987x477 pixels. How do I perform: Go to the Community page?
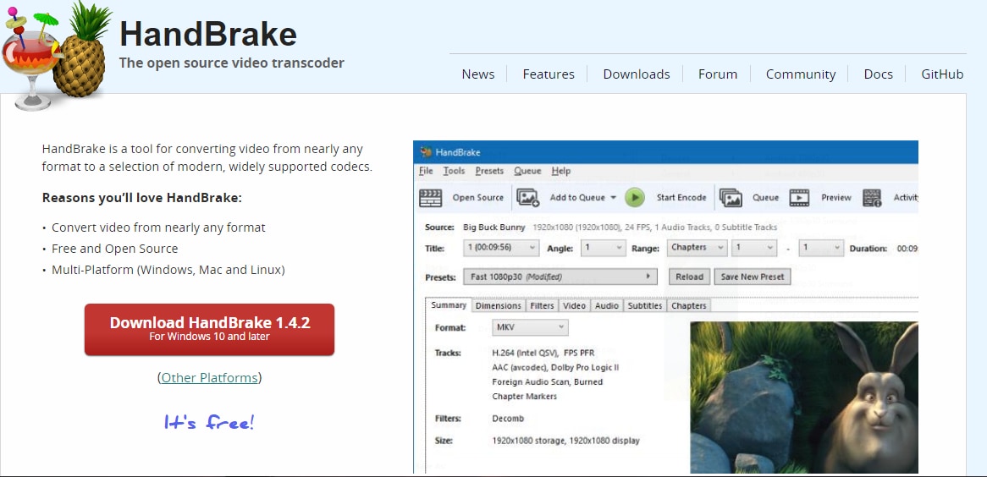coord(801,74)
